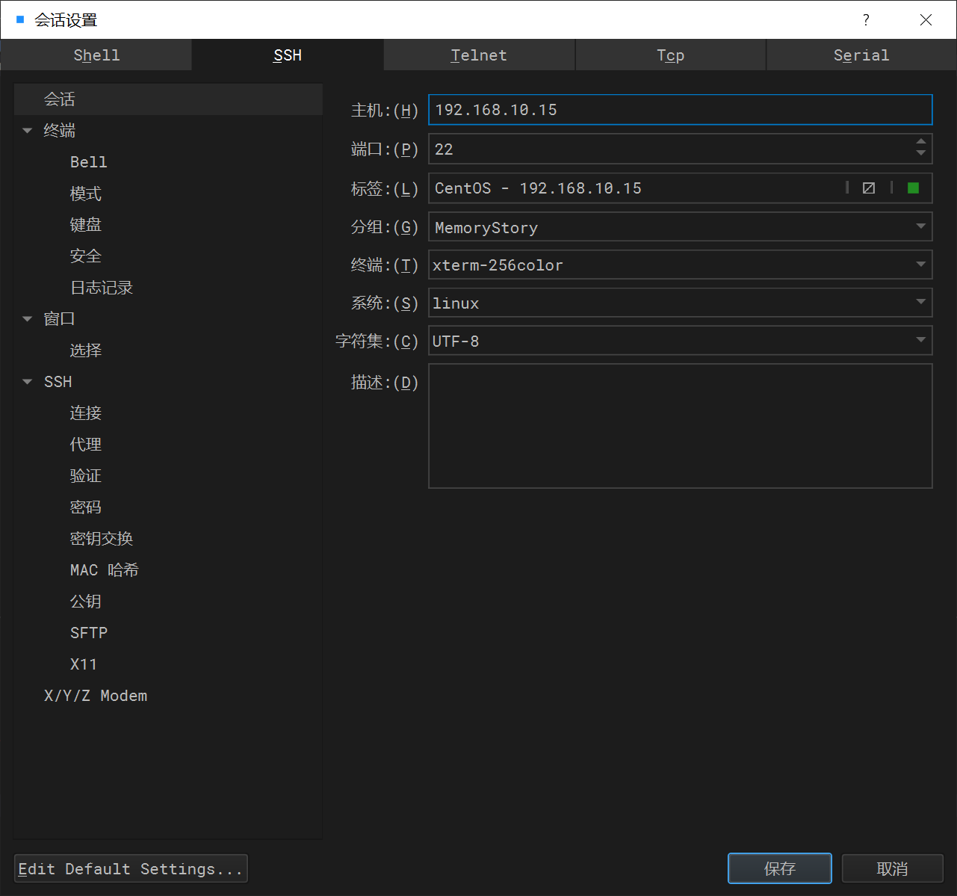This screenshot has width=957, height=896.
Task: Collapse the 终端 tree section
Action: [x=28, y=131]
